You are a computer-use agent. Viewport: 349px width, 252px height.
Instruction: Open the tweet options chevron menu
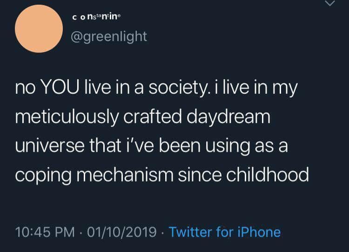(330, 4)
